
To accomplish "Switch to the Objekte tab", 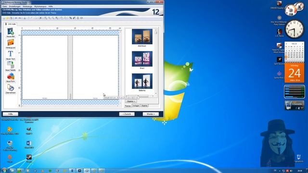I will point(144,106).
